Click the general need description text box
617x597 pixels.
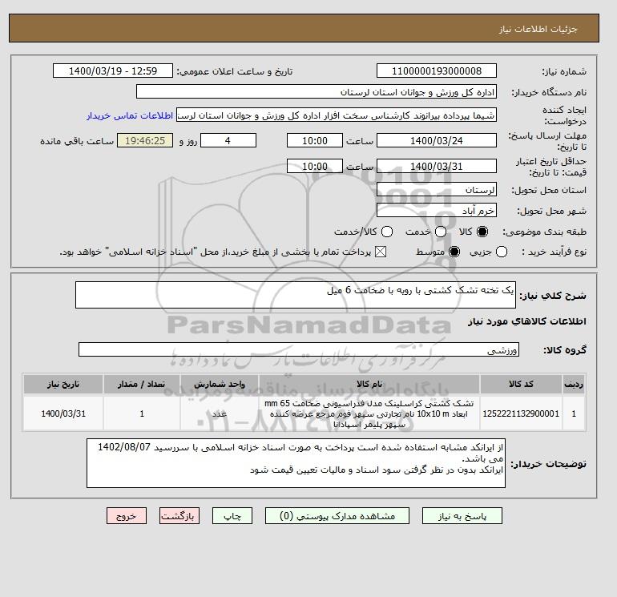[296, 295]
